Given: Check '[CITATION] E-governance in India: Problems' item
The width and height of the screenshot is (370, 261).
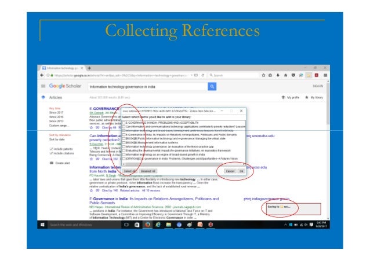Looking at the screenshot, I should pos(124,159).
